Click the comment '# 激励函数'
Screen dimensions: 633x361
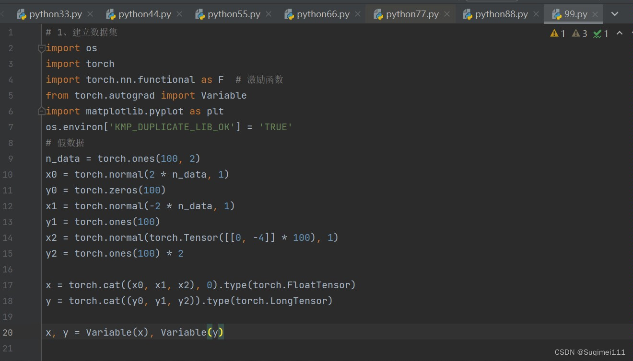coord(259,79)
